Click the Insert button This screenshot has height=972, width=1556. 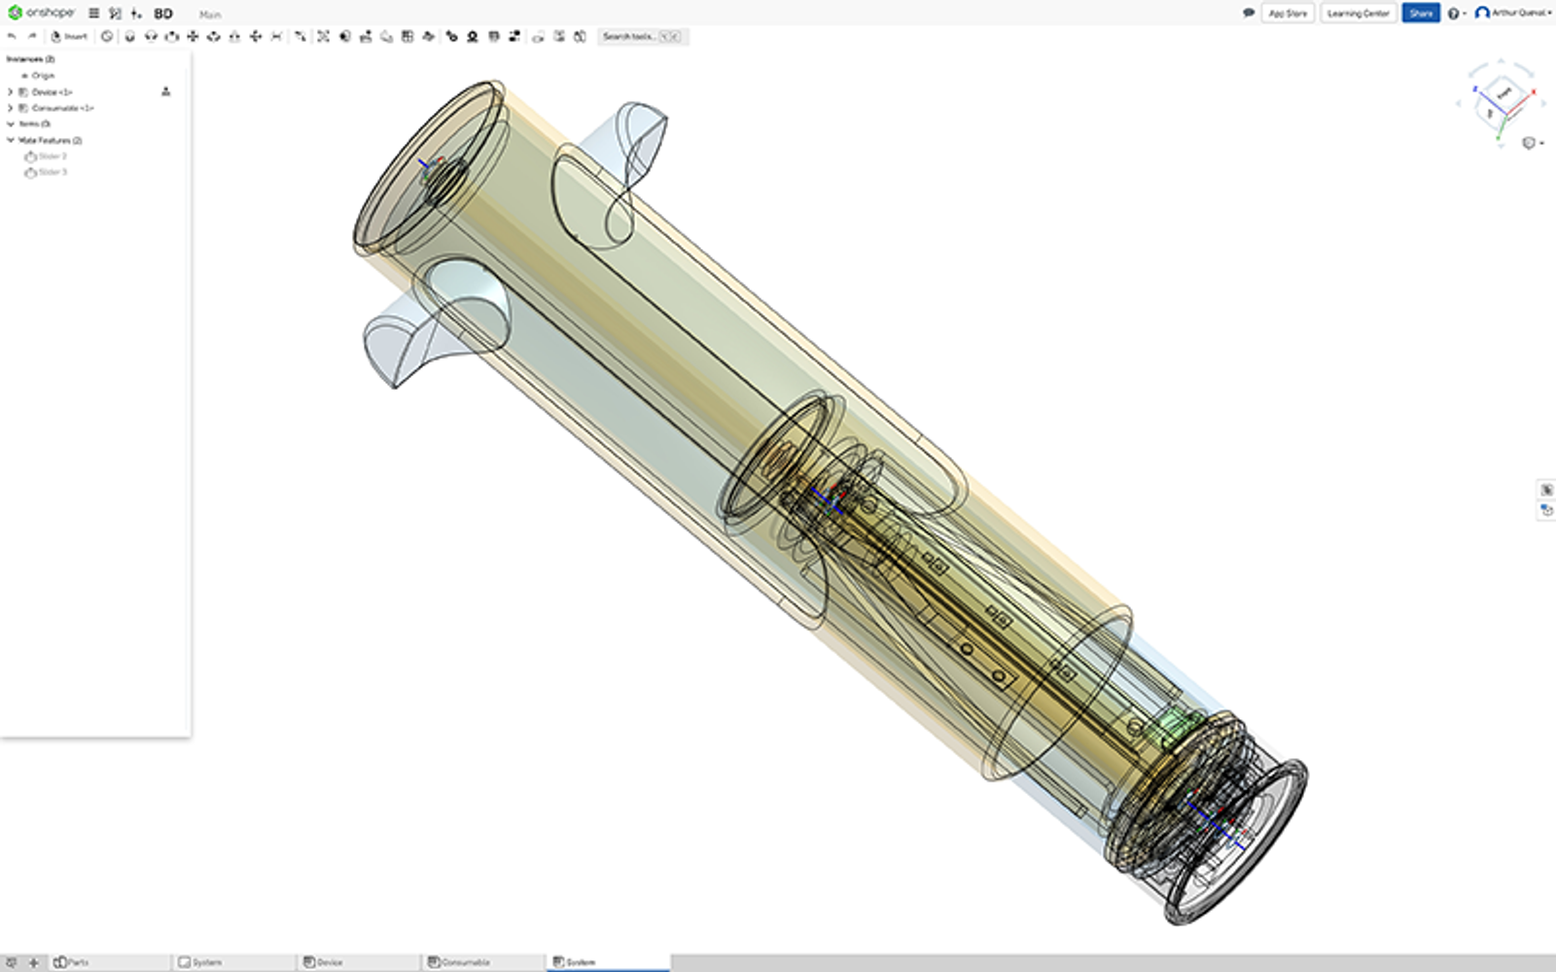point(68,36)
